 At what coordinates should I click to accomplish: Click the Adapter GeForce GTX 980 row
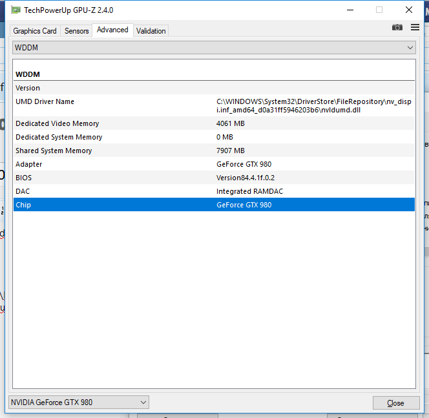pos(214,164)
